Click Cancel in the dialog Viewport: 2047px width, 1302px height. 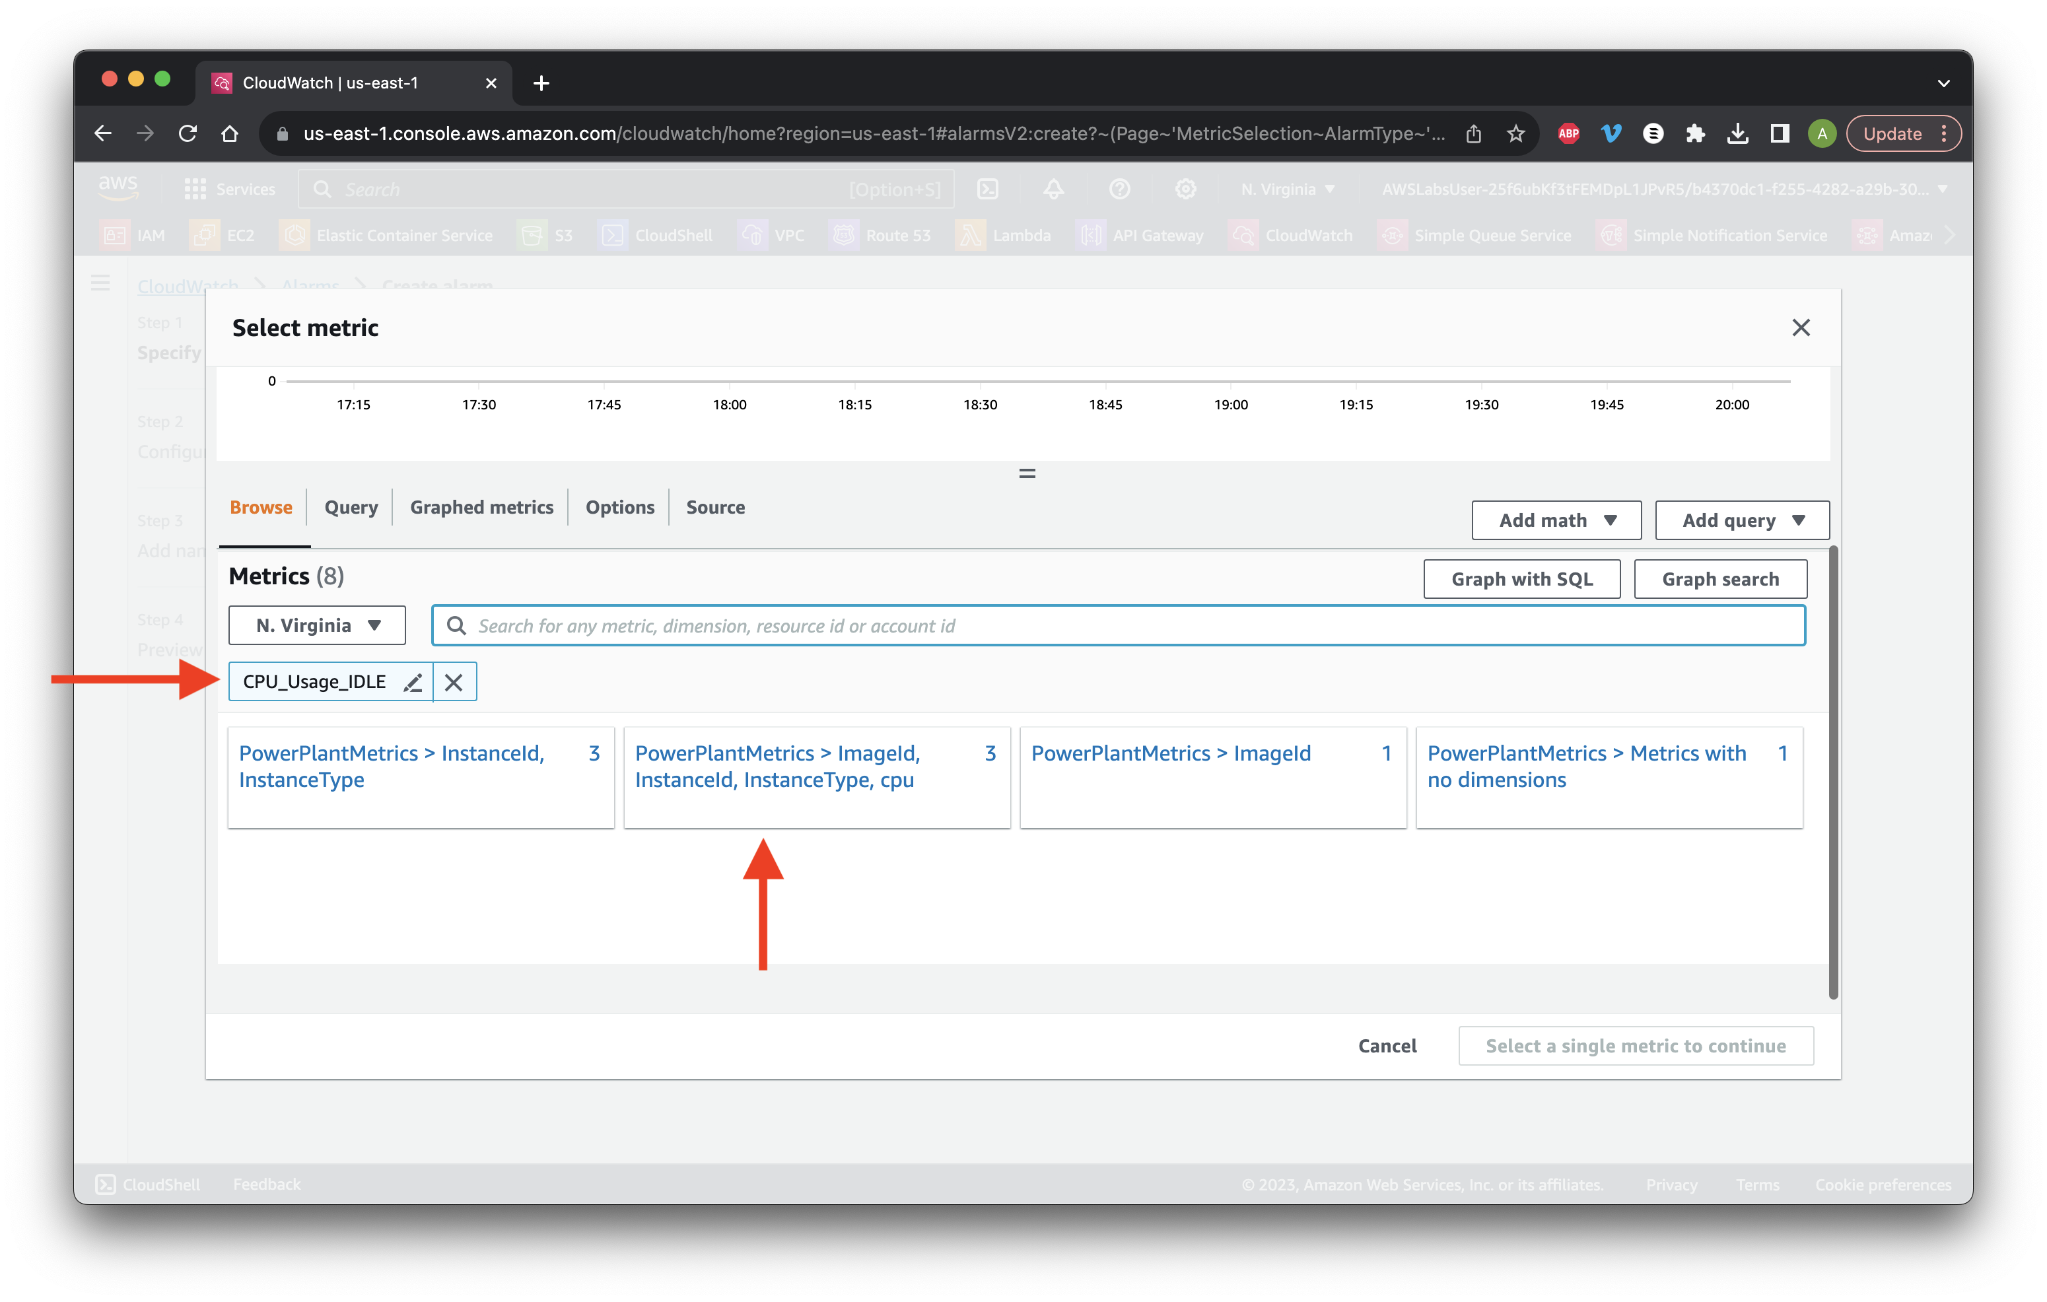point(1387,1045)
